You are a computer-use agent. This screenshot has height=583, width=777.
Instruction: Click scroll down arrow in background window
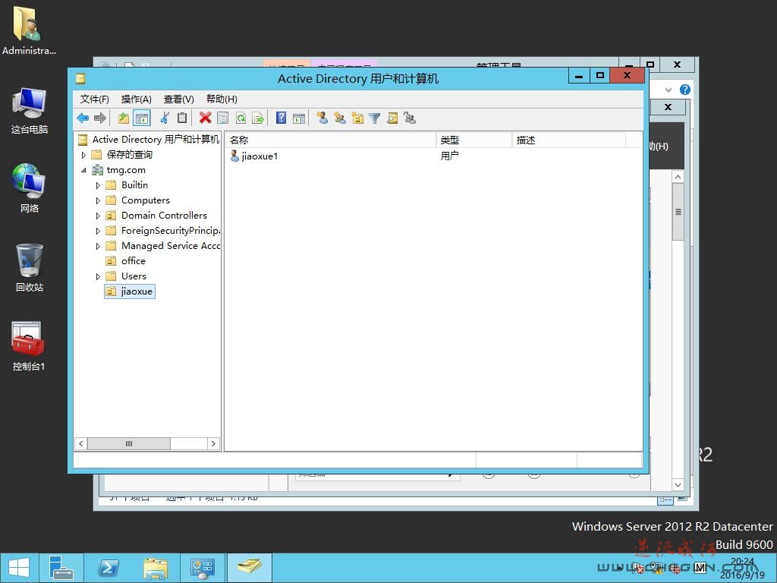tap(678, 485)
